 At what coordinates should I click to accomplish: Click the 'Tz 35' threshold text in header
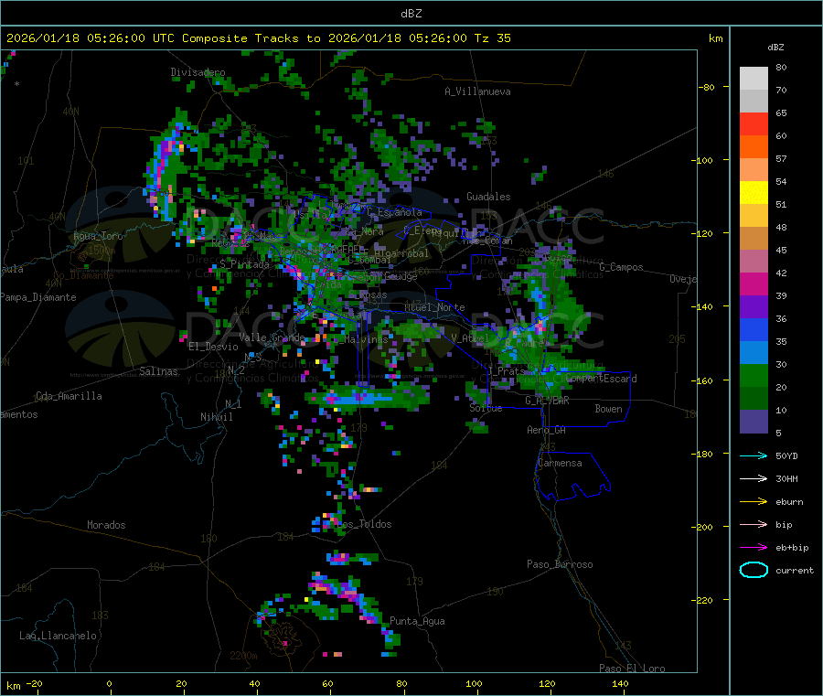coord(492,38)
